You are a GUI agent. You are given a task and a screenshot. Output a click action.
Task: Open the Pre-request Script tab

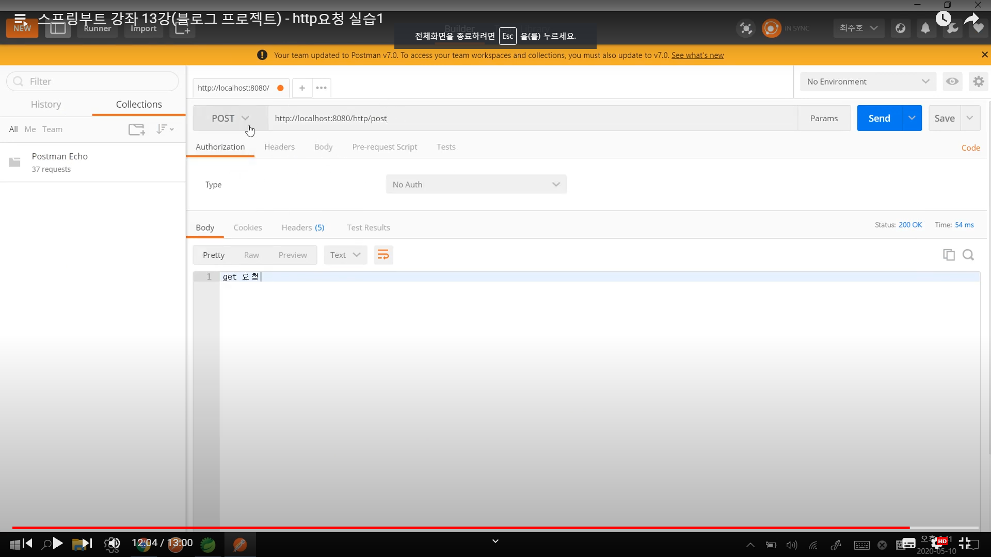[x=385, y=147]
